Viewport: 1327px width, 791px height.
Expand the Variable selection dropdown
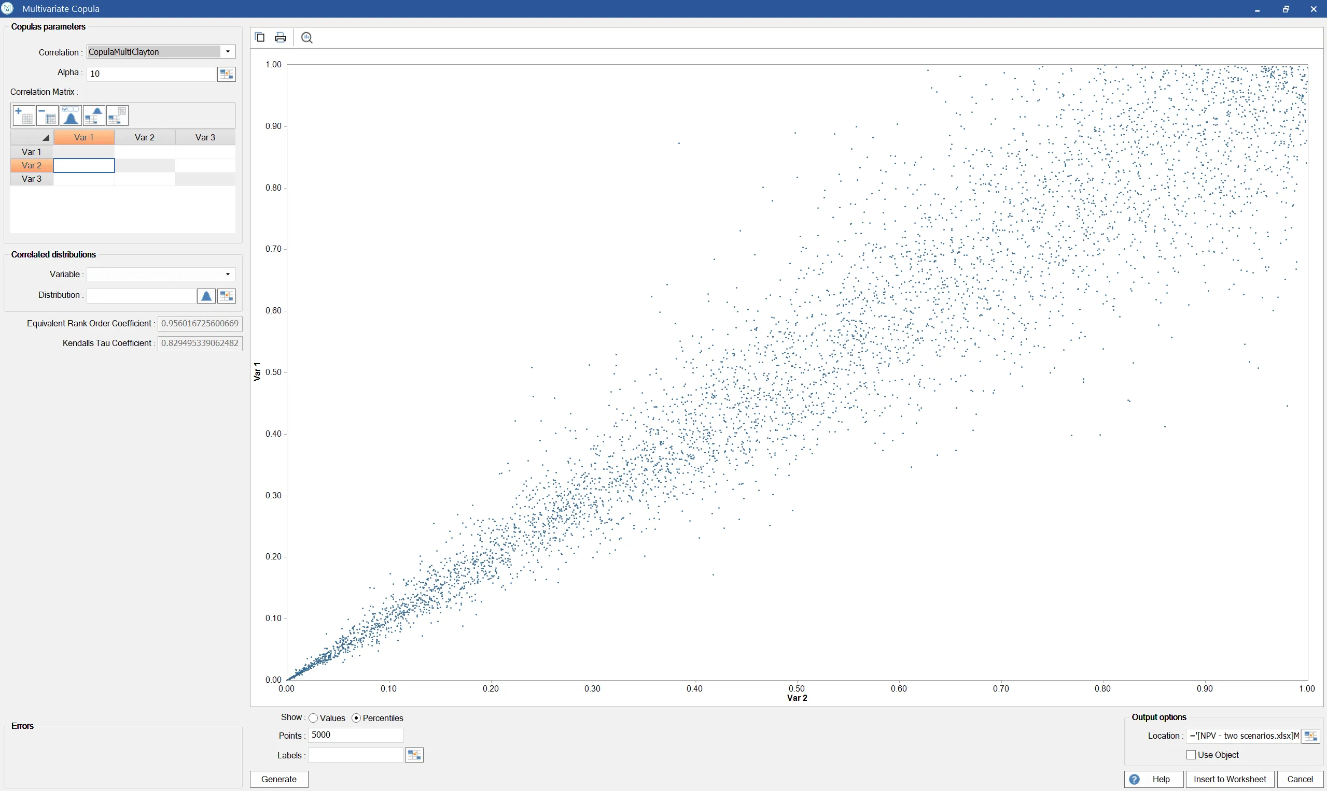click(x=228, y=274)
